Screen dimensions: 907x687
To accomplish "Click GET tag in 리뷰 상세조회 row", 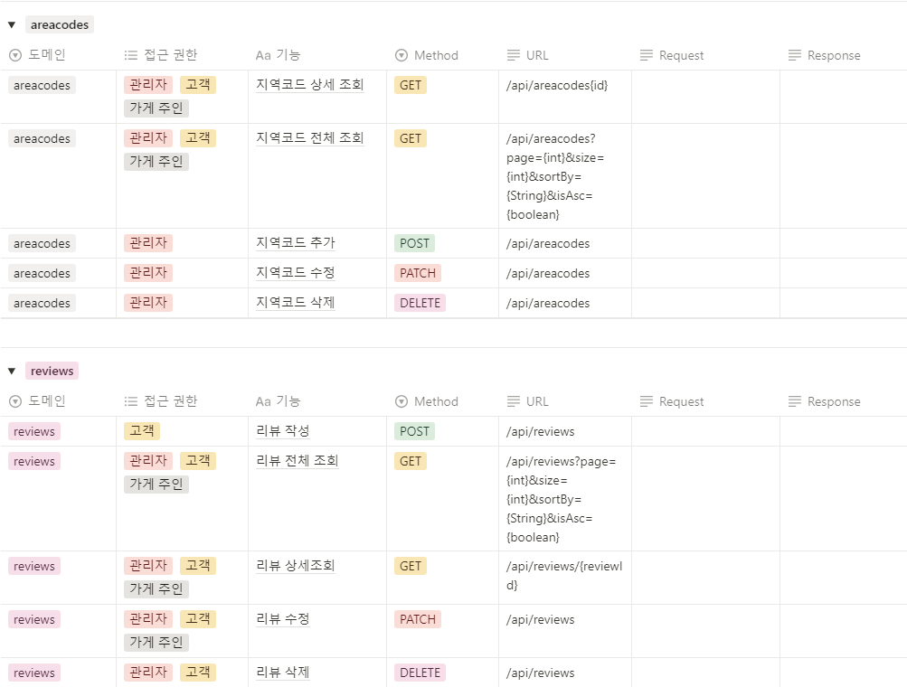I will click(x=411, y=566).
